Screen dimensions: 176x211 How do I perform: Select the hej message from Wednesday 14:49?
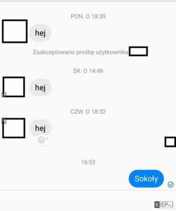(x=40, y=87)
